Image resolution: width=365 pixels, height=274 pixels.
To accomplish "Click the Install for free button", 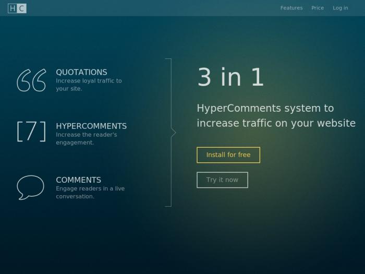I will click(x=228, y=155).
